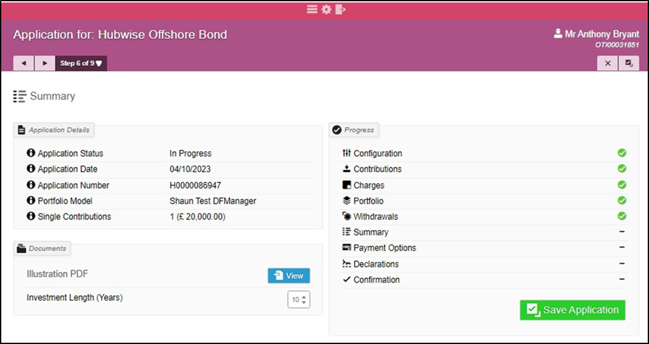Close the application with X button

pos(608,63)
